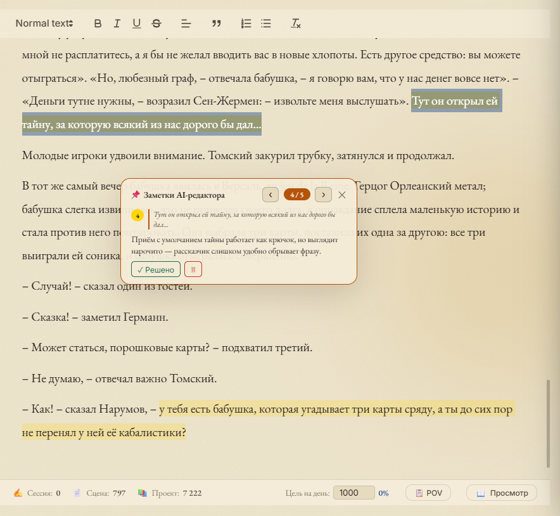Click the daily goal input field
This screenshot has width=560, height=516.
(353, 493)
